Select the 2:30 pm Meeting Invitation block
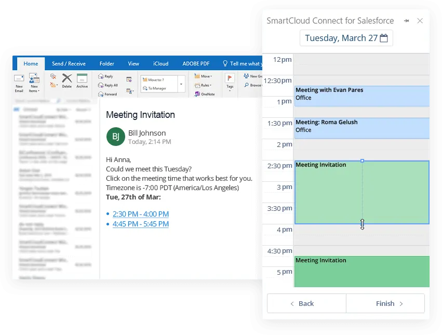The image size is (442, 335). point(362,192)
